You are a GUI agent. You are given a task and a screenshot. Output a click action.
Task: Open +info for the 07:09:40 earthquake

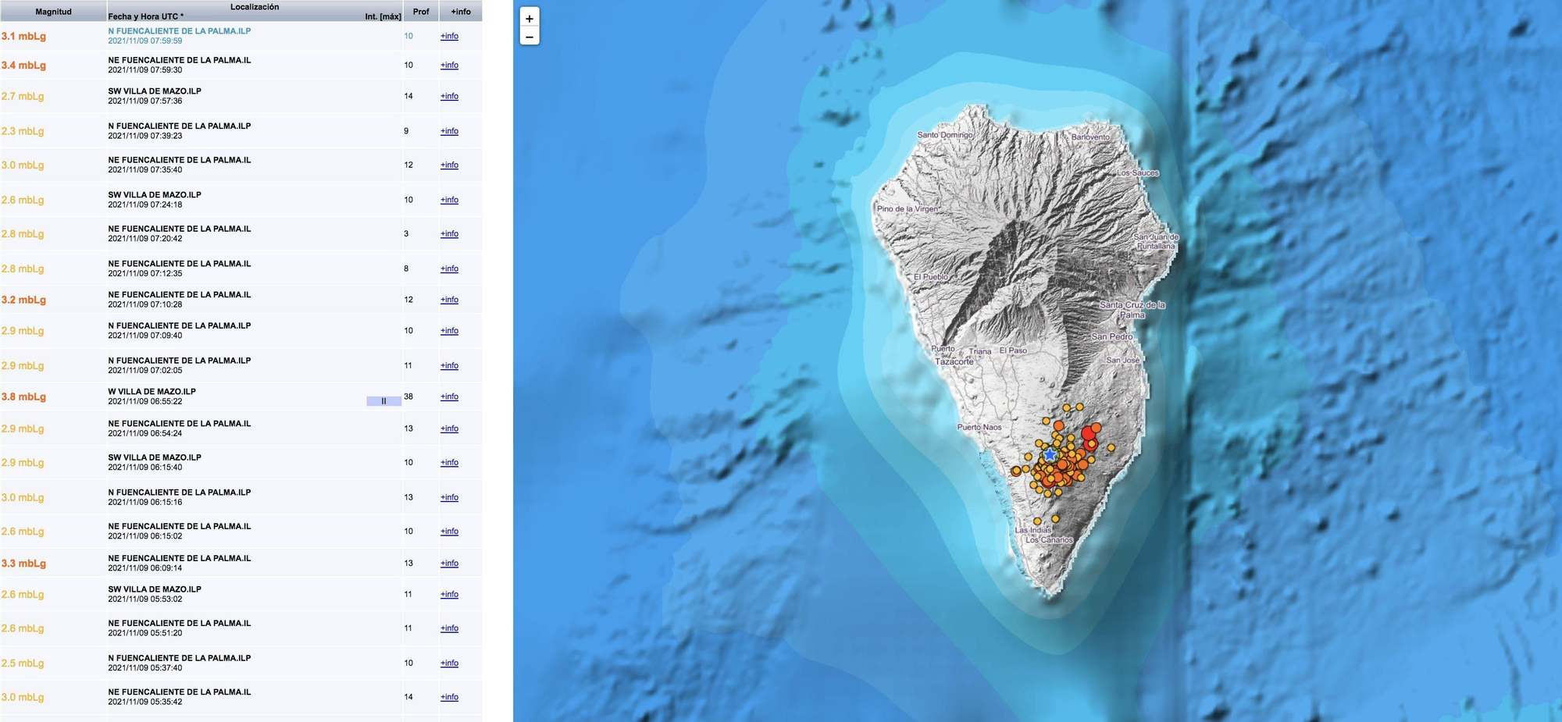tap(449, 331)
